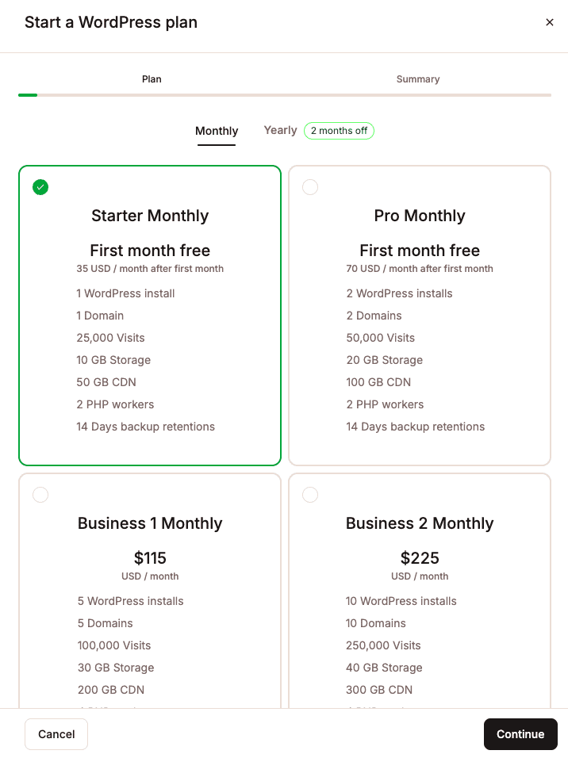The image size is (568, 758).
Task: Click the Business 2 Monthly plan title
Action: pos(420,523)
